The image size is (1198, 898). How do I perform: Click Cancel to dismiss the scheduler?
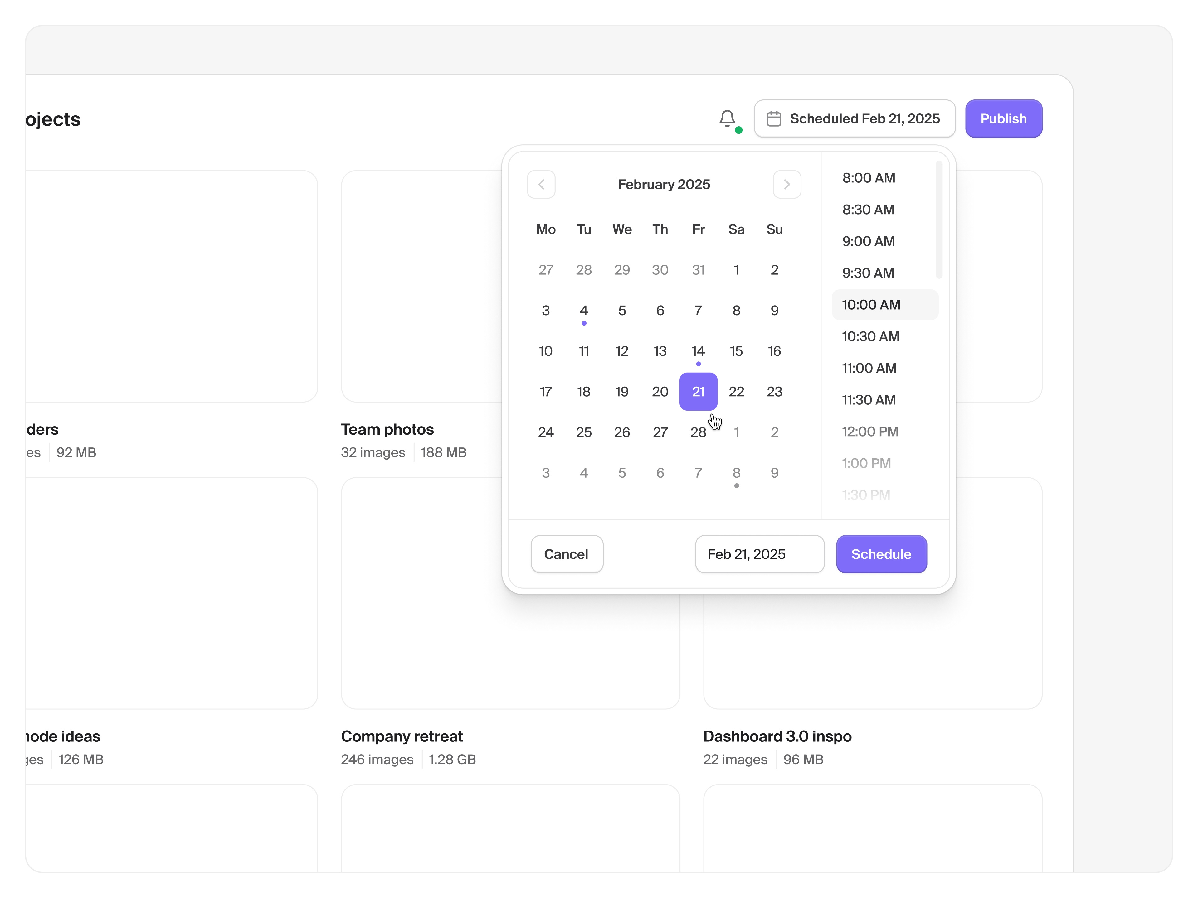pos(567,554)
